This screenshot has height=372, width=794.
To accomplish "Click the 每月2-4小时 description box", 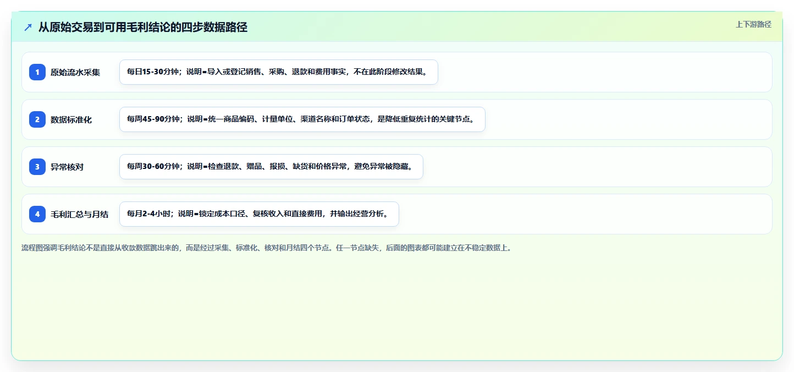I will [259, 214].
